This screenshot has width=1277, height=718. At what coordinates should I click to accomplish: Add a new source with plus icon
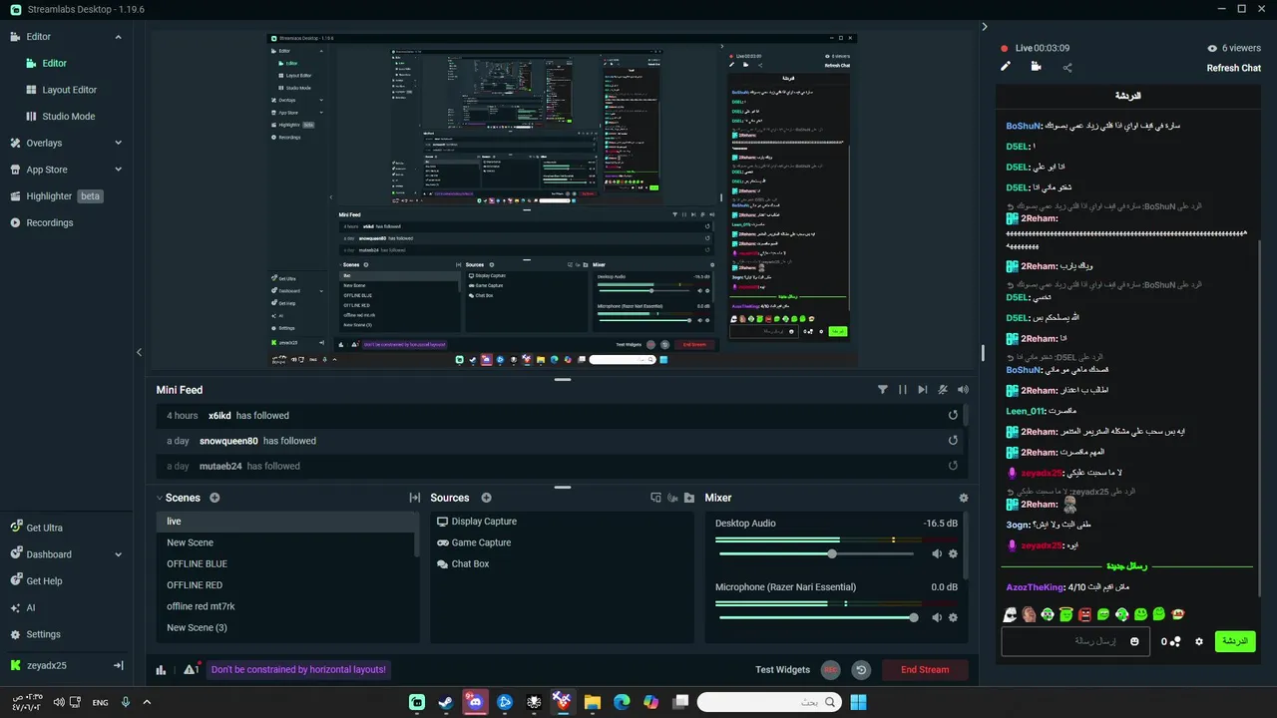point(487,498)
